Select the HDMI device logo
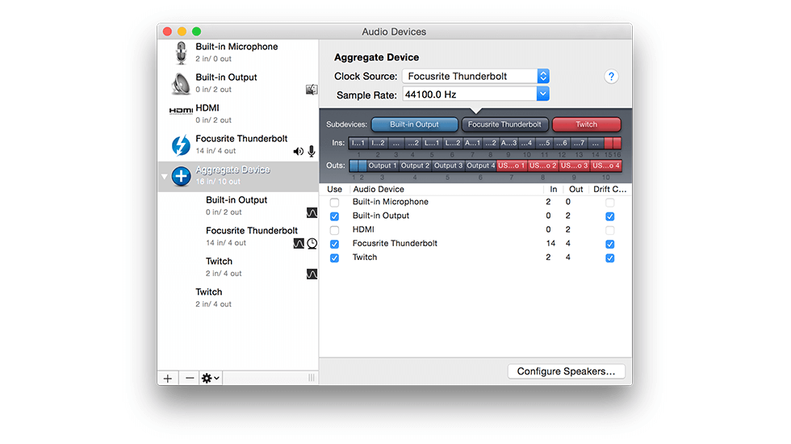The height and width of the screenshot is (444, 791). click(x=181, y=111)
